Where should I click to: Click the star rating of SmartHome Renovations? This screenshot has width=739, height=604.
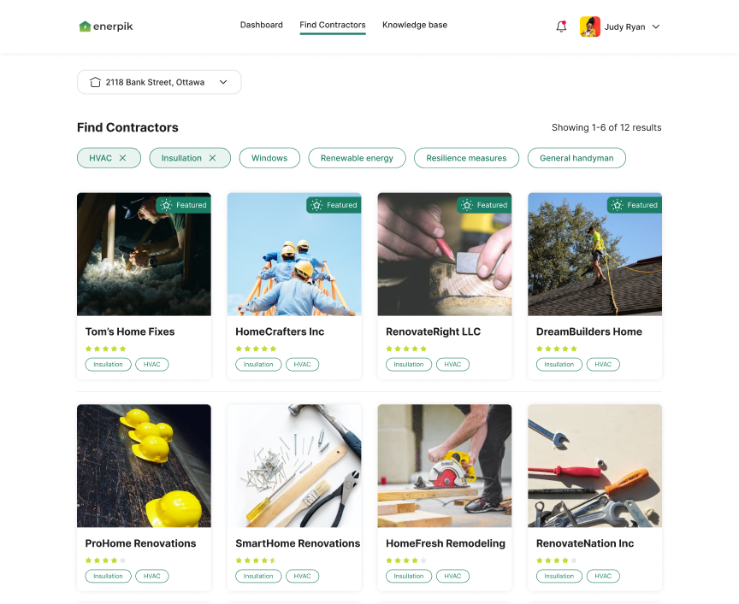point(256,560)
